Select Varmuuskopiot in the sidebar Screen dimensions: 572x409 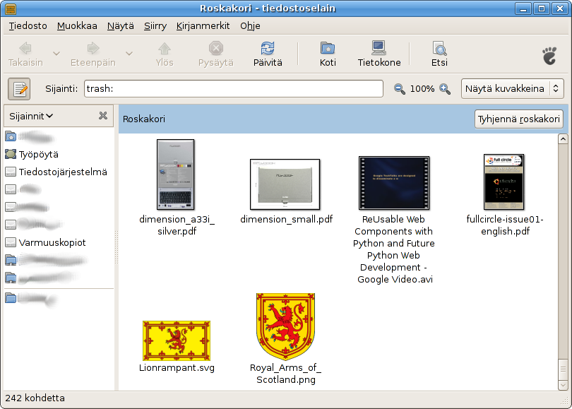point(52,242)
